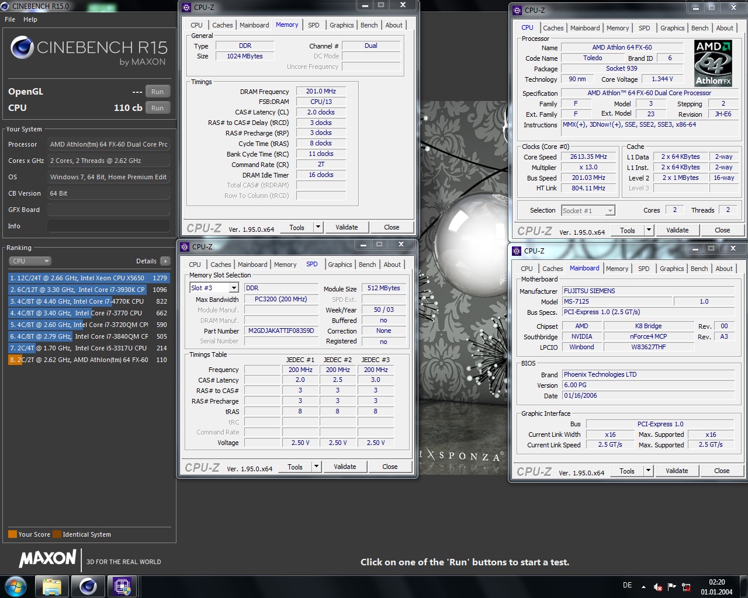The height and width of the screenshot is (598, 748).
Task: Open the Socket #1 selection dropdown
Action: coord(610,210)
